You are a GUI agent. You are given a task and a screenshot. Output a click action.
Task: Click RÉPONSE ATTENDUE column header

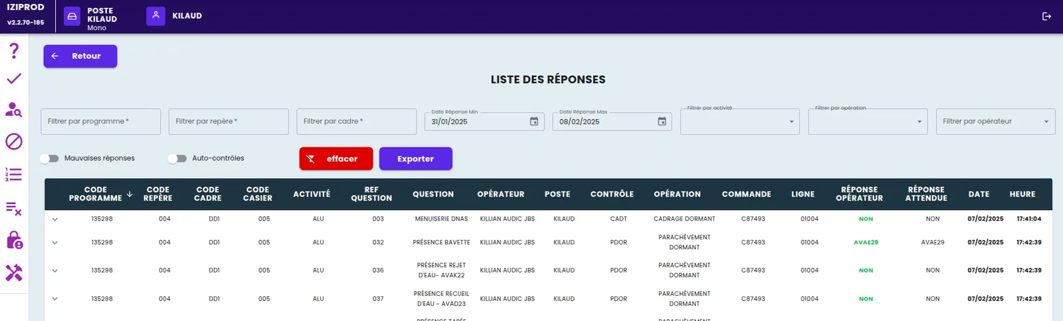tap(926, 194)
